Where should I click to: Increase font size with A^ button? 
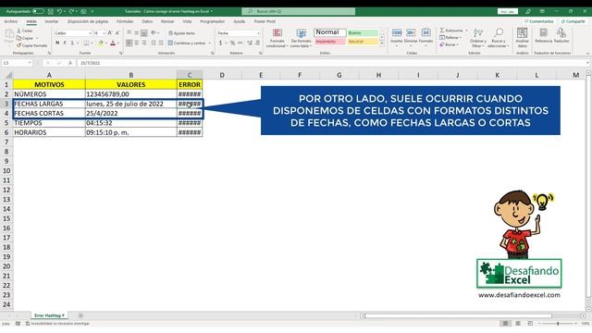[x=110, y=33]
